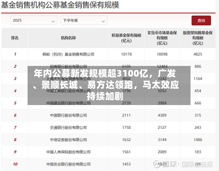The height and width of the screenshot is (171, 219).
Task: Click value 2127 in the table
Action: point(162,127)
